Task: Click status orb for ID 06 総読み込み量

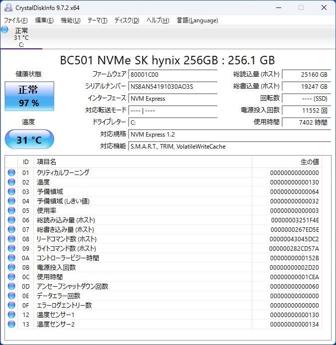Action: [x=11, y=220]
